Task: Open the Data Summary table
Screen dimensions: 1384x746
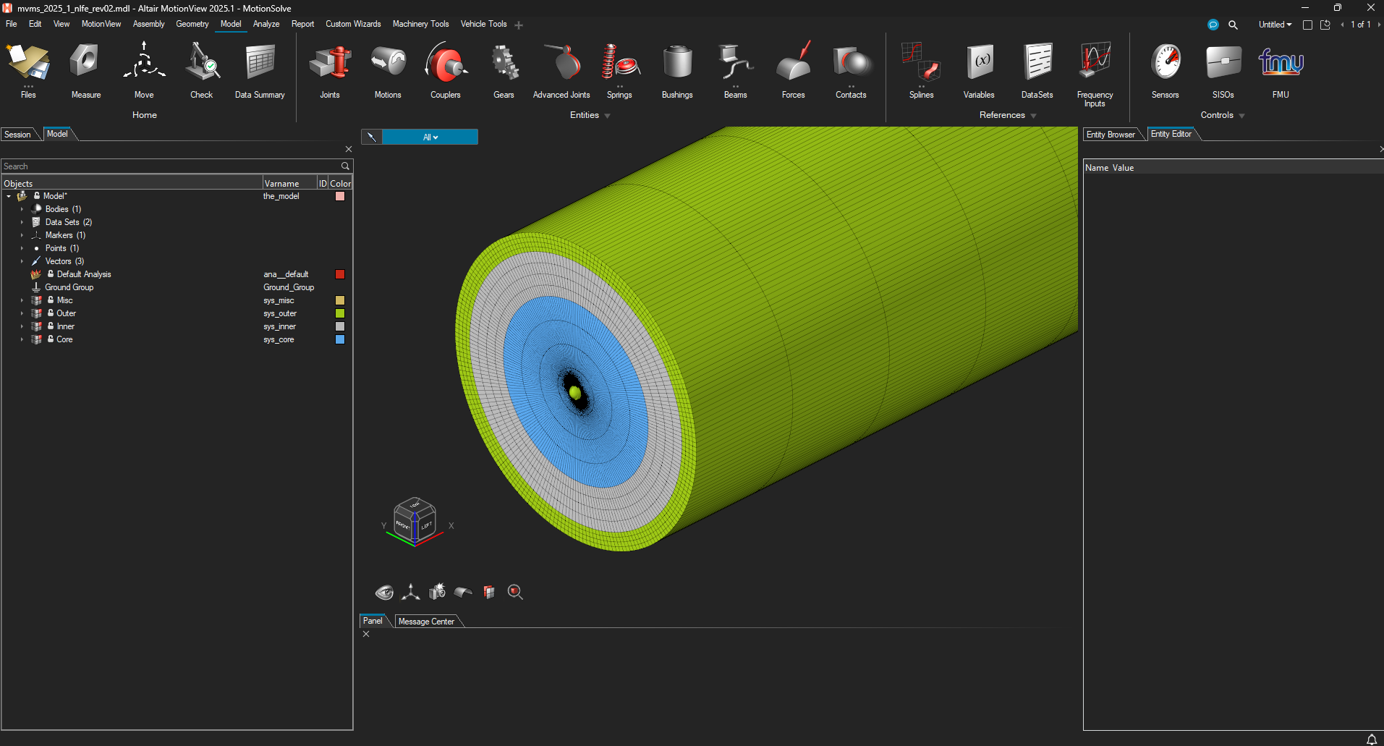Action: click(x=260, y=70)
